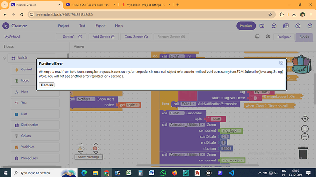Select the Built-in category
316x177 pixels.
(32, 58)
